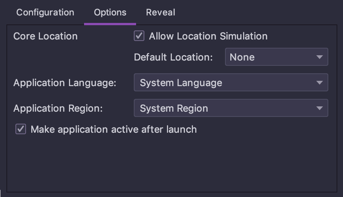The width and height of the screenshot is (343, 197).
Task: Click the Core Location section label
Action: pyautogui.click(x=46, y=36)
